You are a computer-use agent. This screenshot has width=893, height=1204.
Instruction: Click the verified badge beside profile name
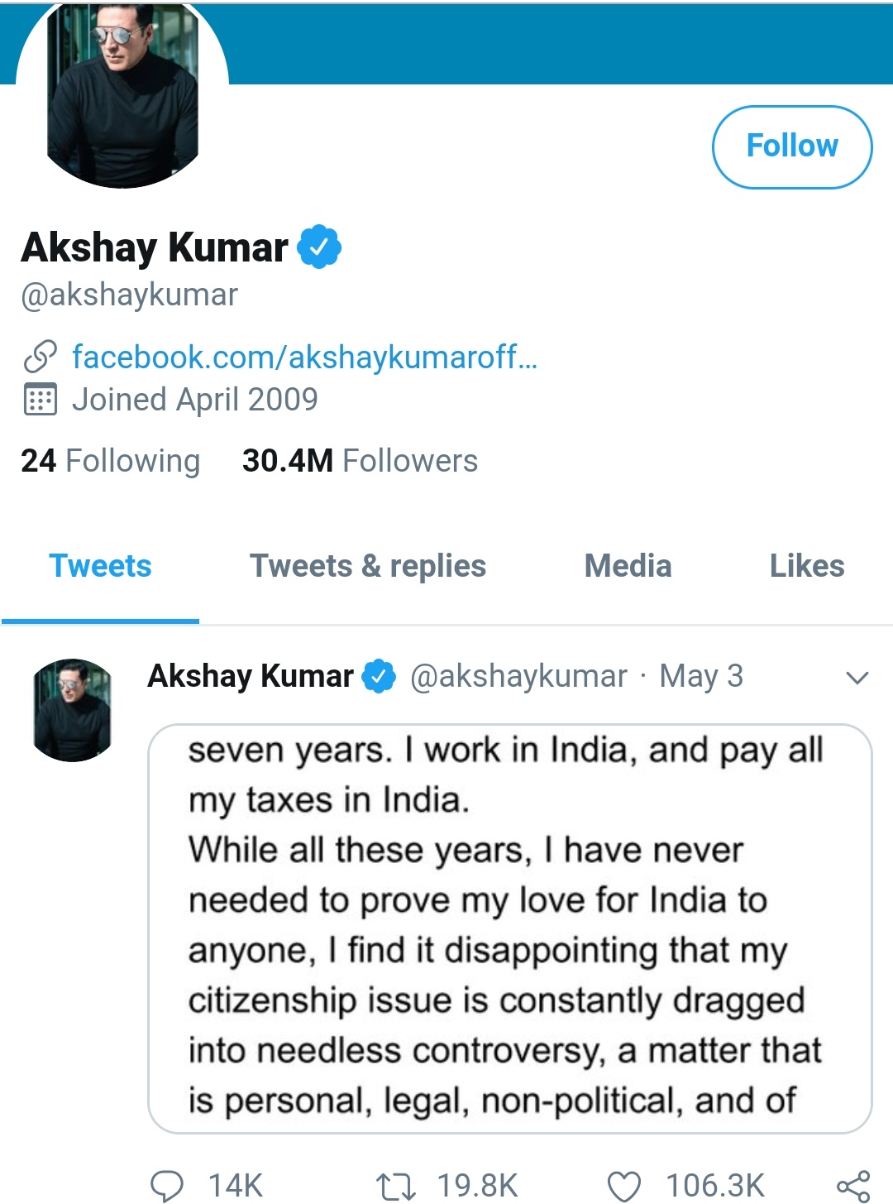point(319,247)
